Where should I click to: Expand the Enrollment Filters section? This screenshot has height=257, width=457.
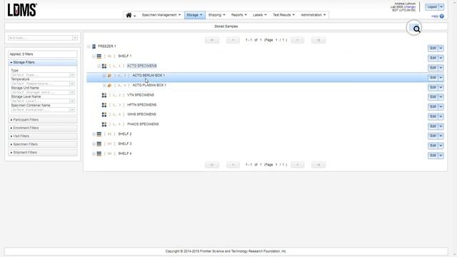click(43, 128)
